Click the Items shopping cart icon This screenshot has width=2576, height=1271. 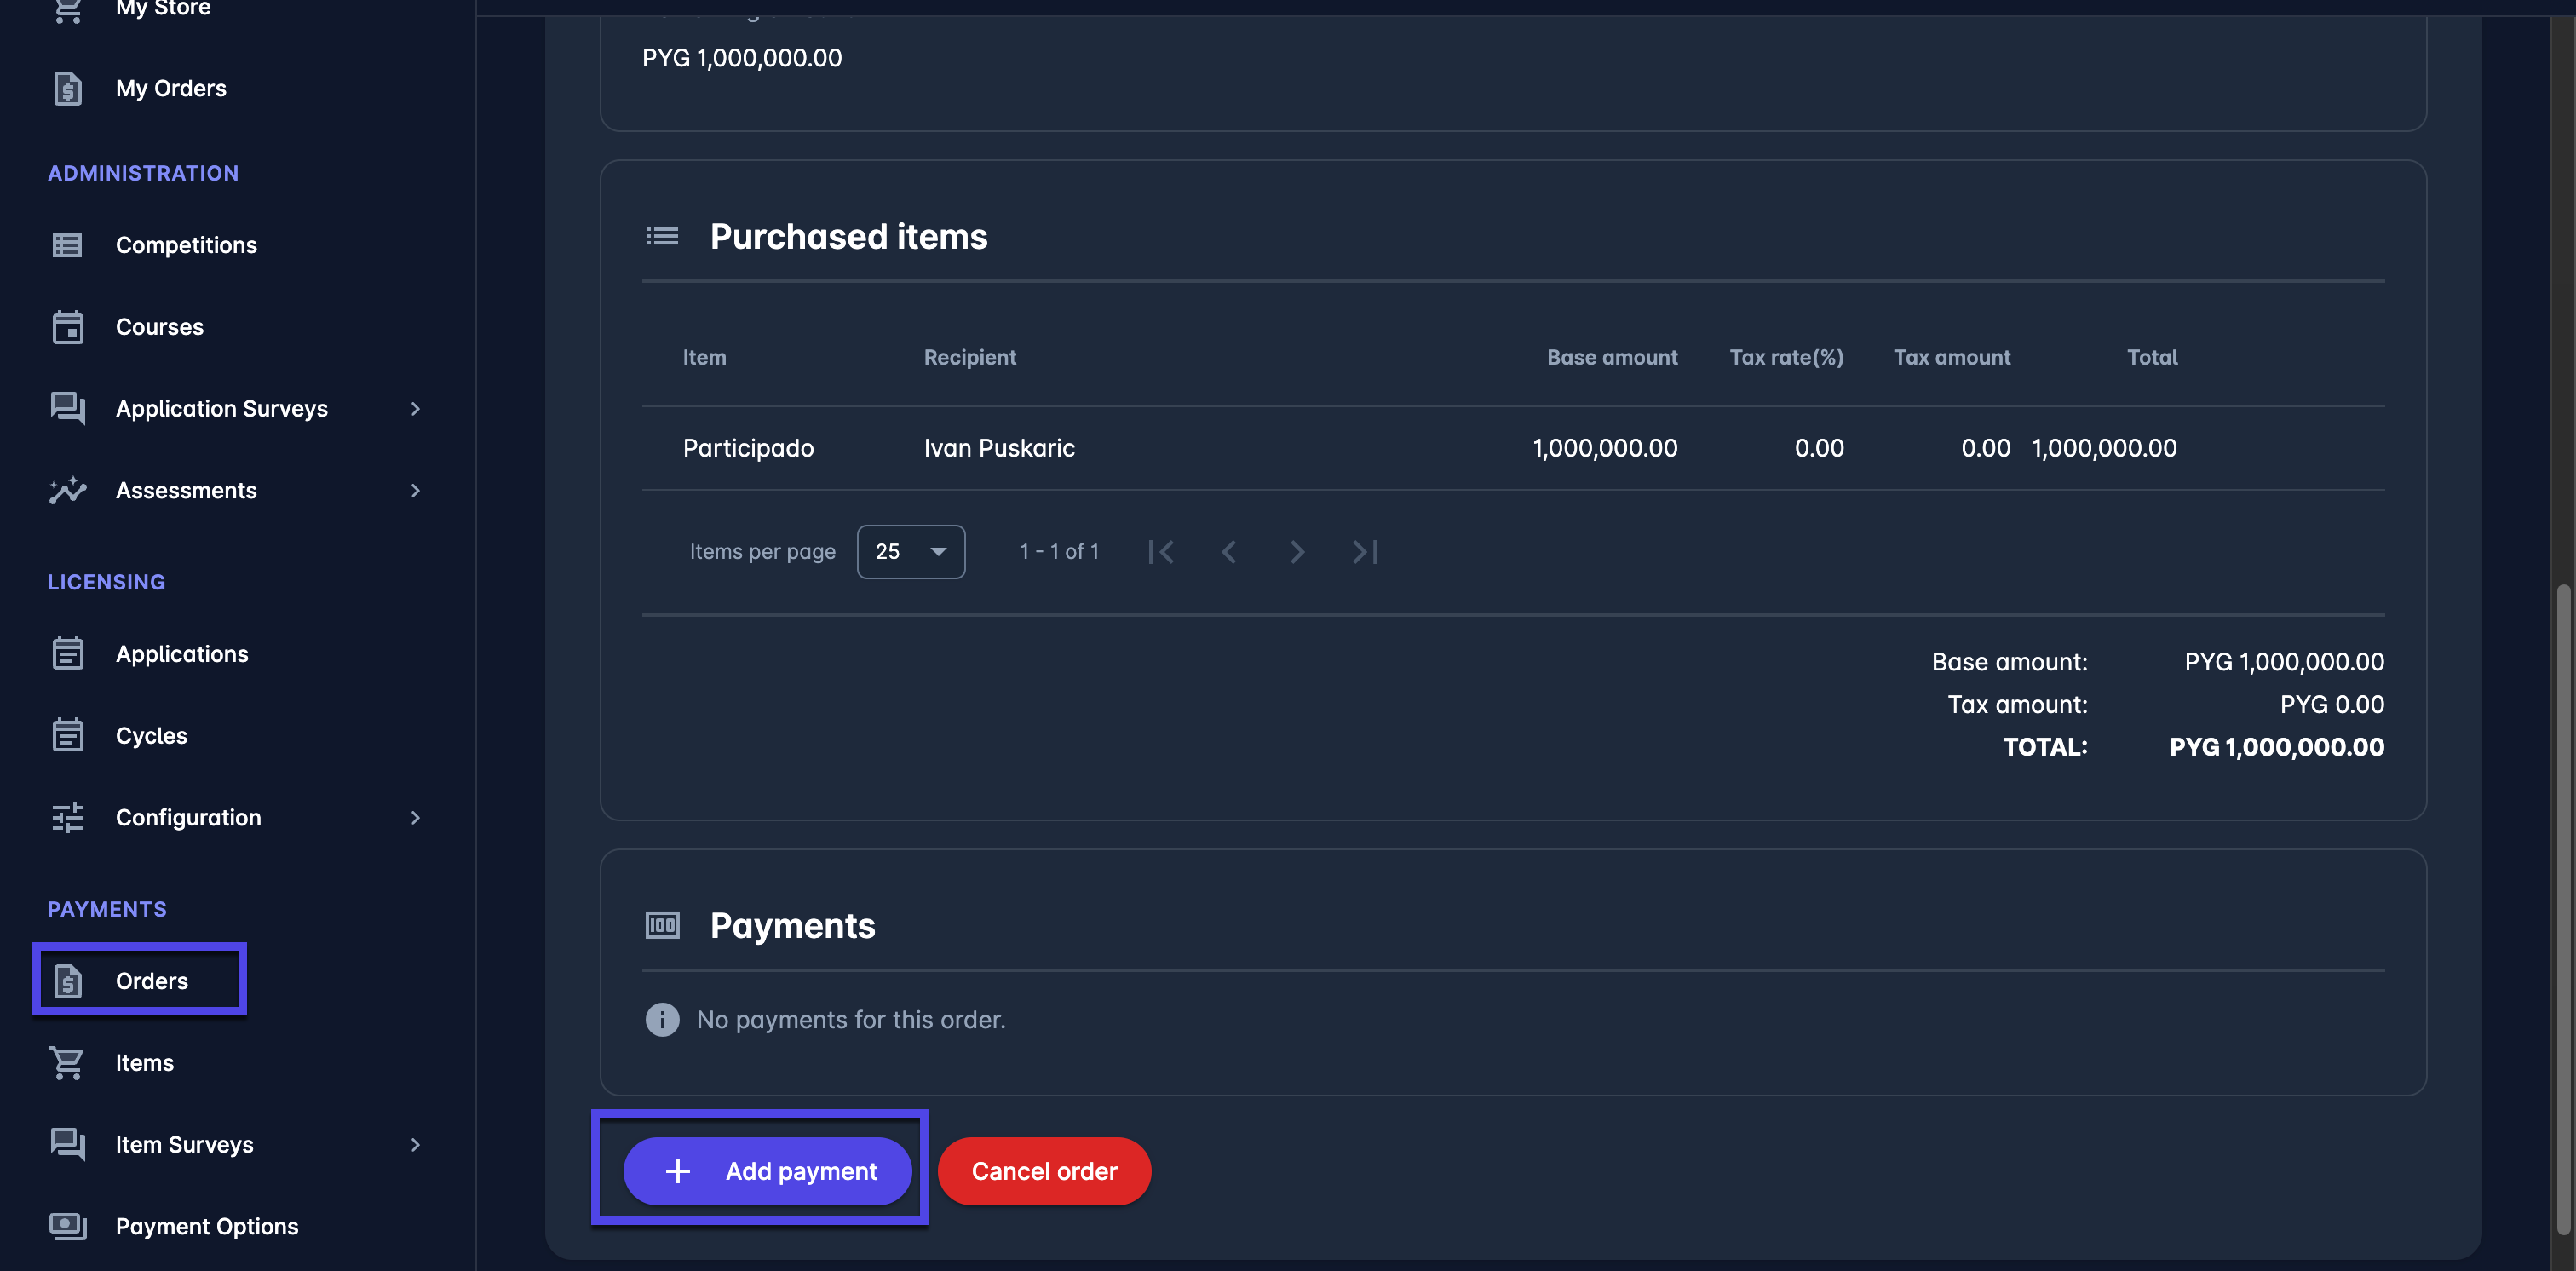(67, 1062)
